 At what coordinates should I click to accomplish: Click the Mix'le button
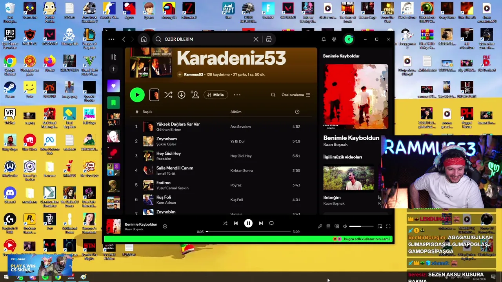(215, 95)
